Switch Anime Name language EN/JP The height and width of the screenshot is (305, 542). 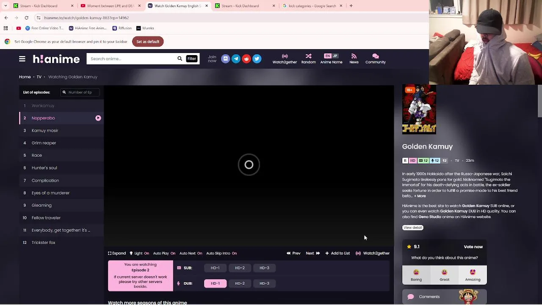click(331, 59)
